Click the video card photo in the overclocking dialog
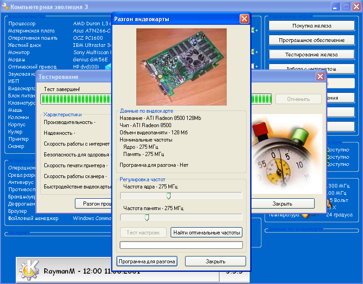 (x=181, y=67)
